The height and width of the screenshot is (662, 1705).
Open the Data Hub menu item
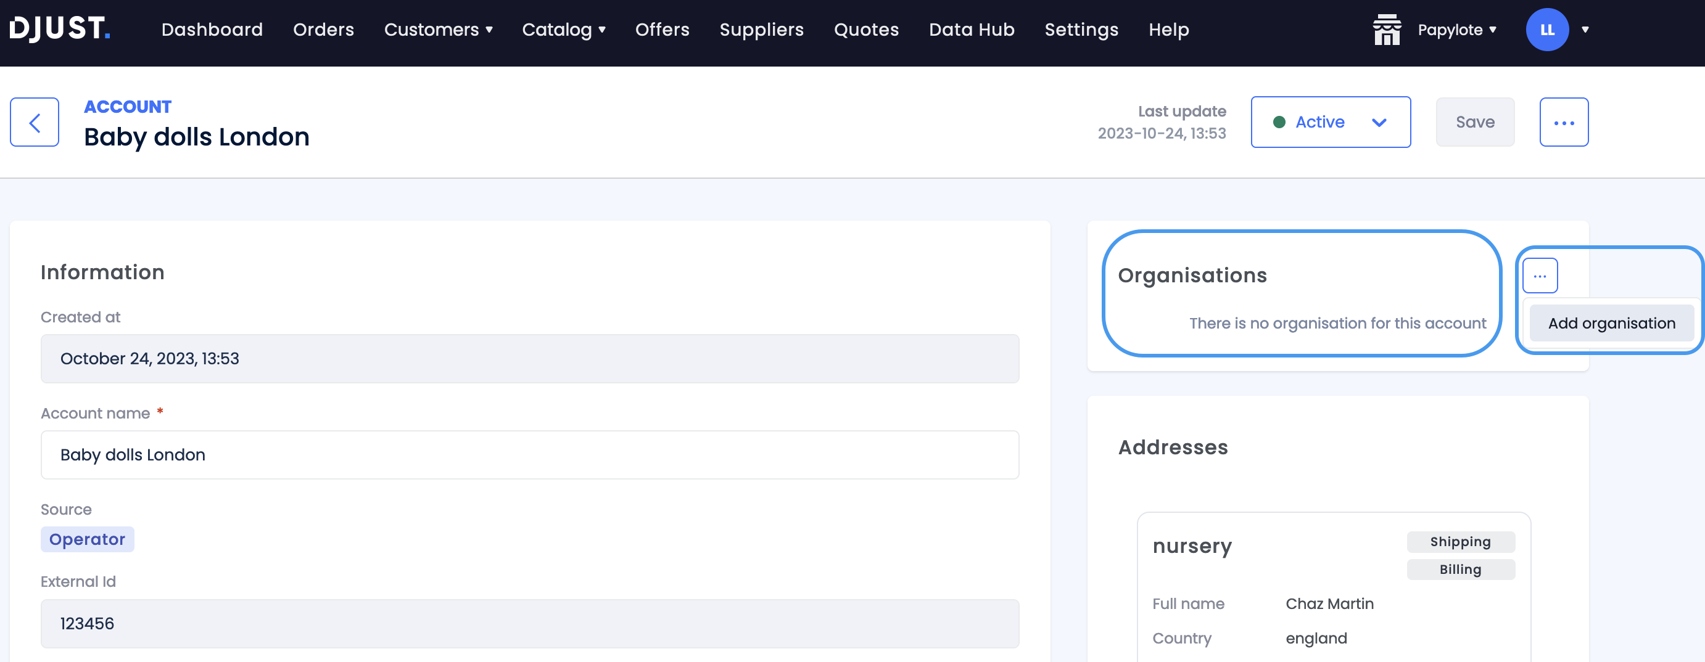(x=971, y=29)
